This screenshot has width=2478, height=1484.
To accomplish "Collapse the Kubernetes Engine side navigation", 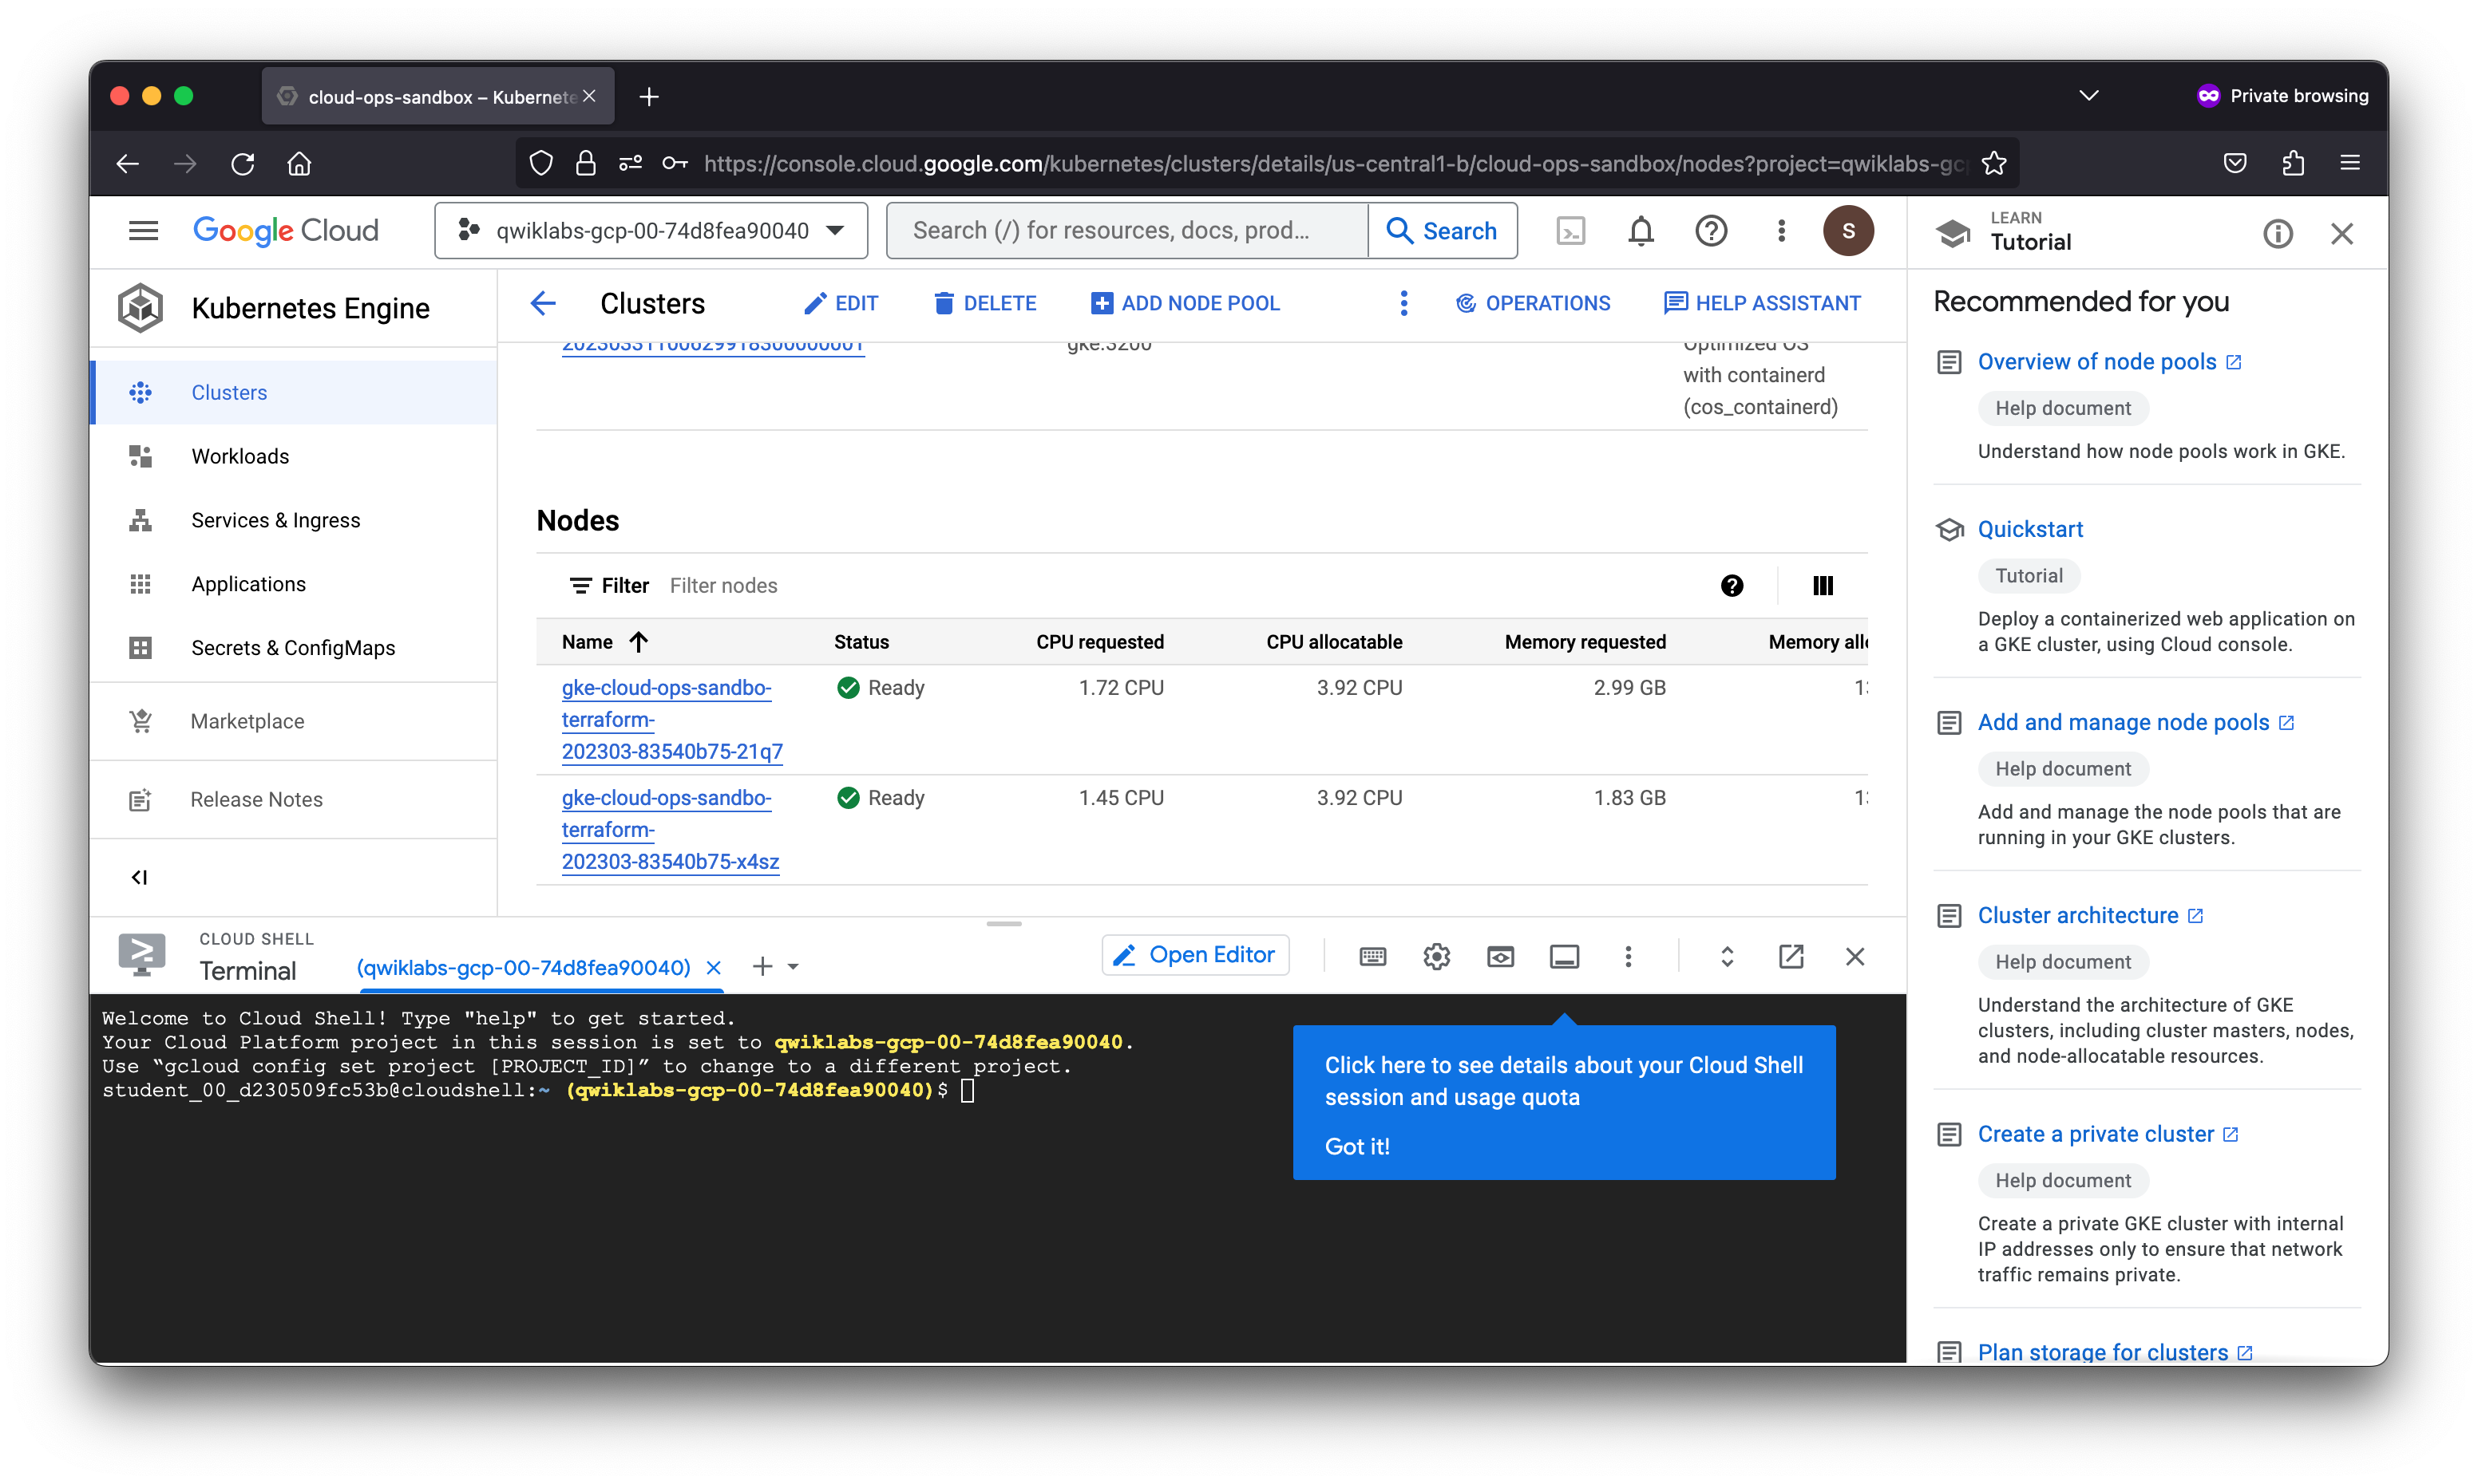I will click(x=139, y=877).
